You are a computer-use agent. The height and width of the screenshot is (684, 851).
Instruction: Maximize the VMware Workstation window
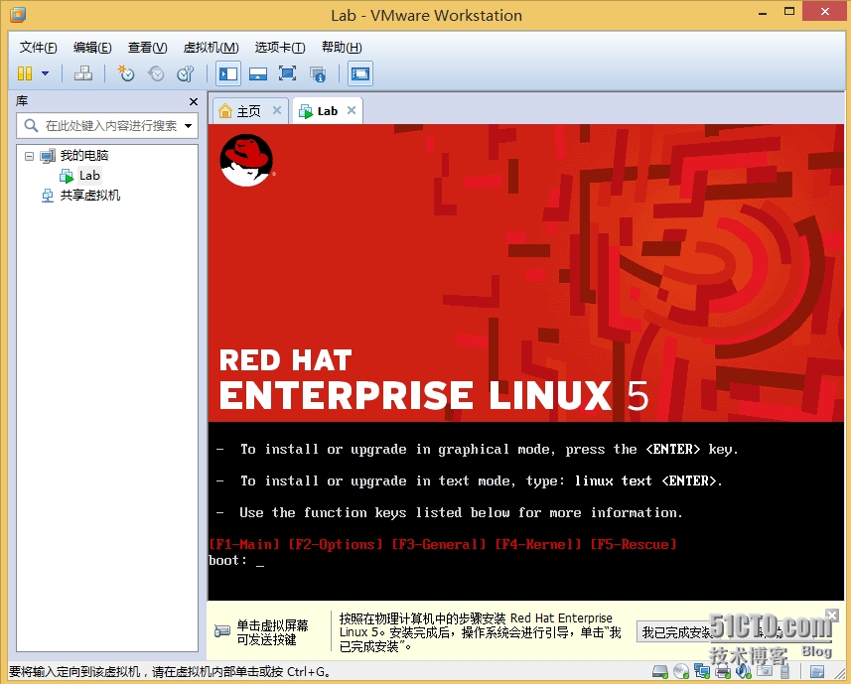[x=789, y=12]
